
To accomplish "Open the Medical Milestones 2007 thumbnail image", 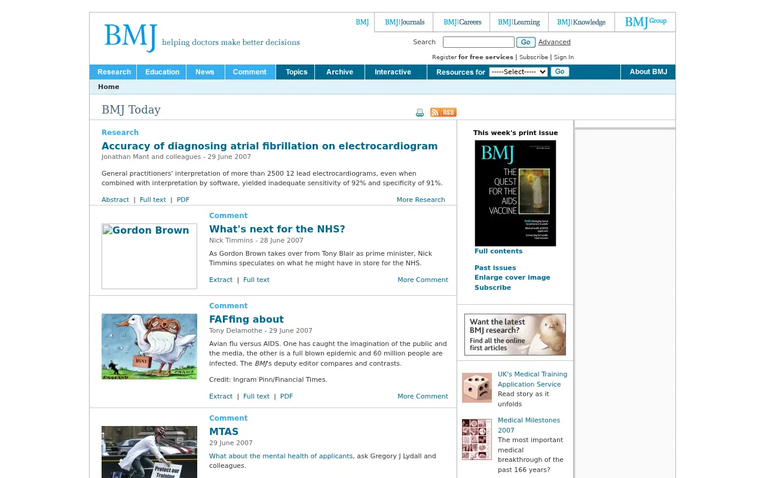I will point(477,439).
